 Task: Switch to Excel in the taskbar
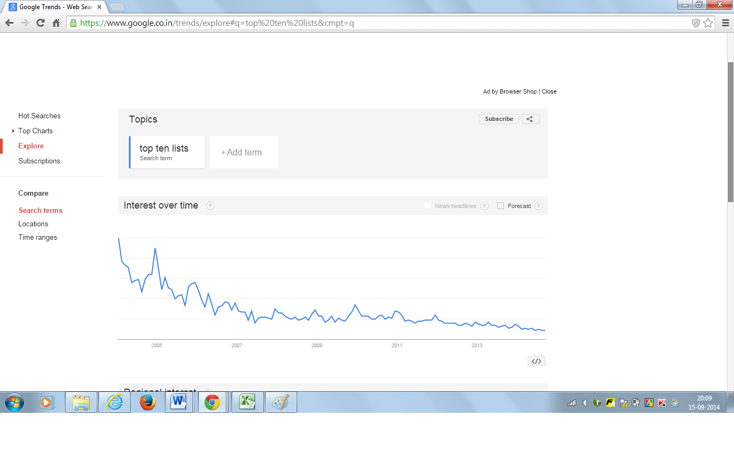click(247, 402)
